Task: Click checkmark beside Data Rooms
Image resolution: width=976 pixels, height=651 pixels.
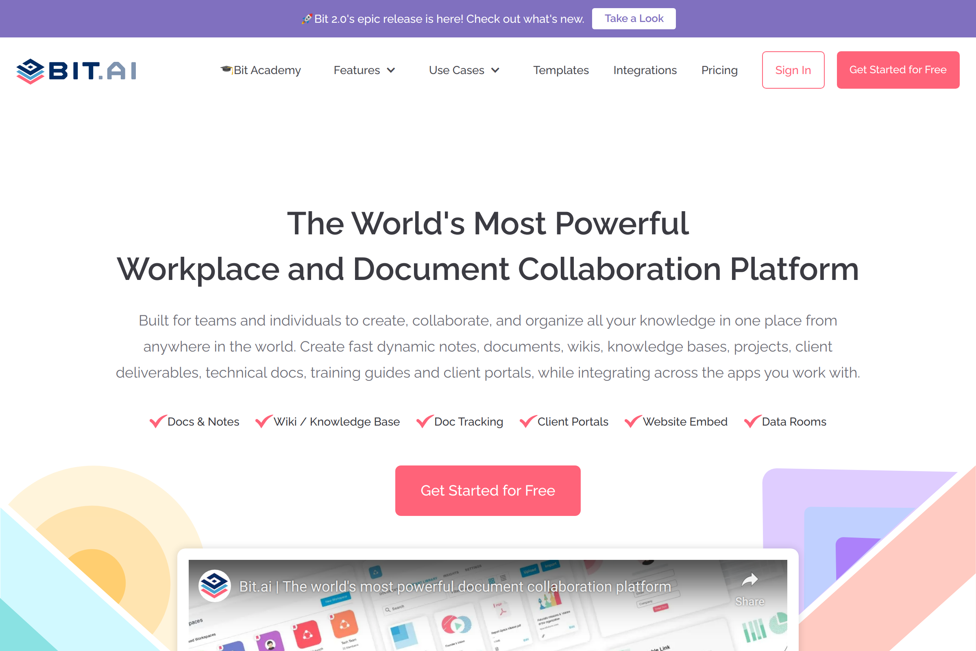Action: pos(752,422)
